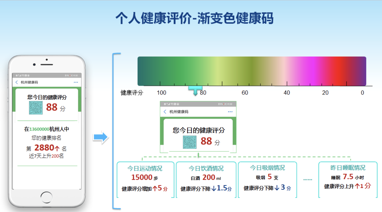The width and height of the screenshot is (382, 212).
Task: Select the 今日运动情况 card heading
Action: [x=145, y=169]
